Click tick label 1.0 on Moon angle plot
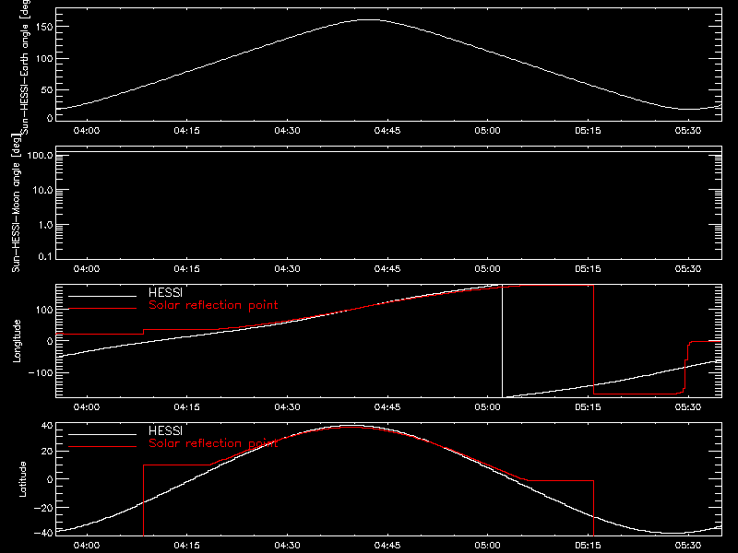This screenshot has width=738, height=553. tap(45, 225)
